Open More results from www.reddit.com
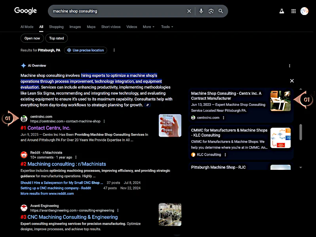The image size is (316, 237). (47, 194)
